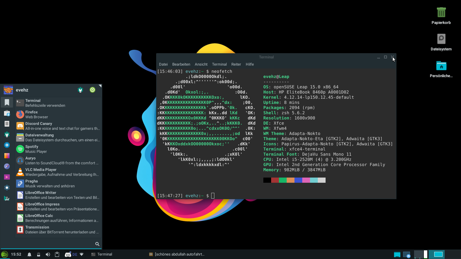
Task: Click the evehz user avatar in menu
Action: tap(8, 90)
